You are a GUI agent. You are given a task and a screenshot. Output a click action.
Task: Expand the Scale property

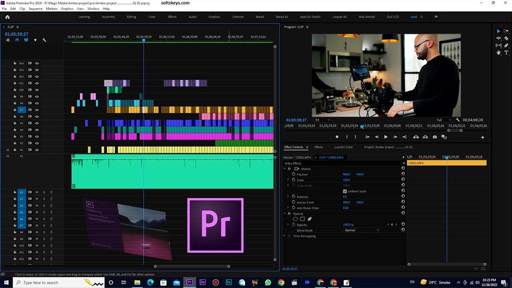coord(288,180)
